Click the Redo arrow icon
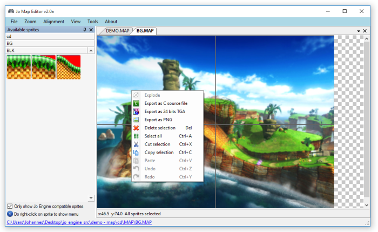Screen dimensions: 378x232 (136, 177)
